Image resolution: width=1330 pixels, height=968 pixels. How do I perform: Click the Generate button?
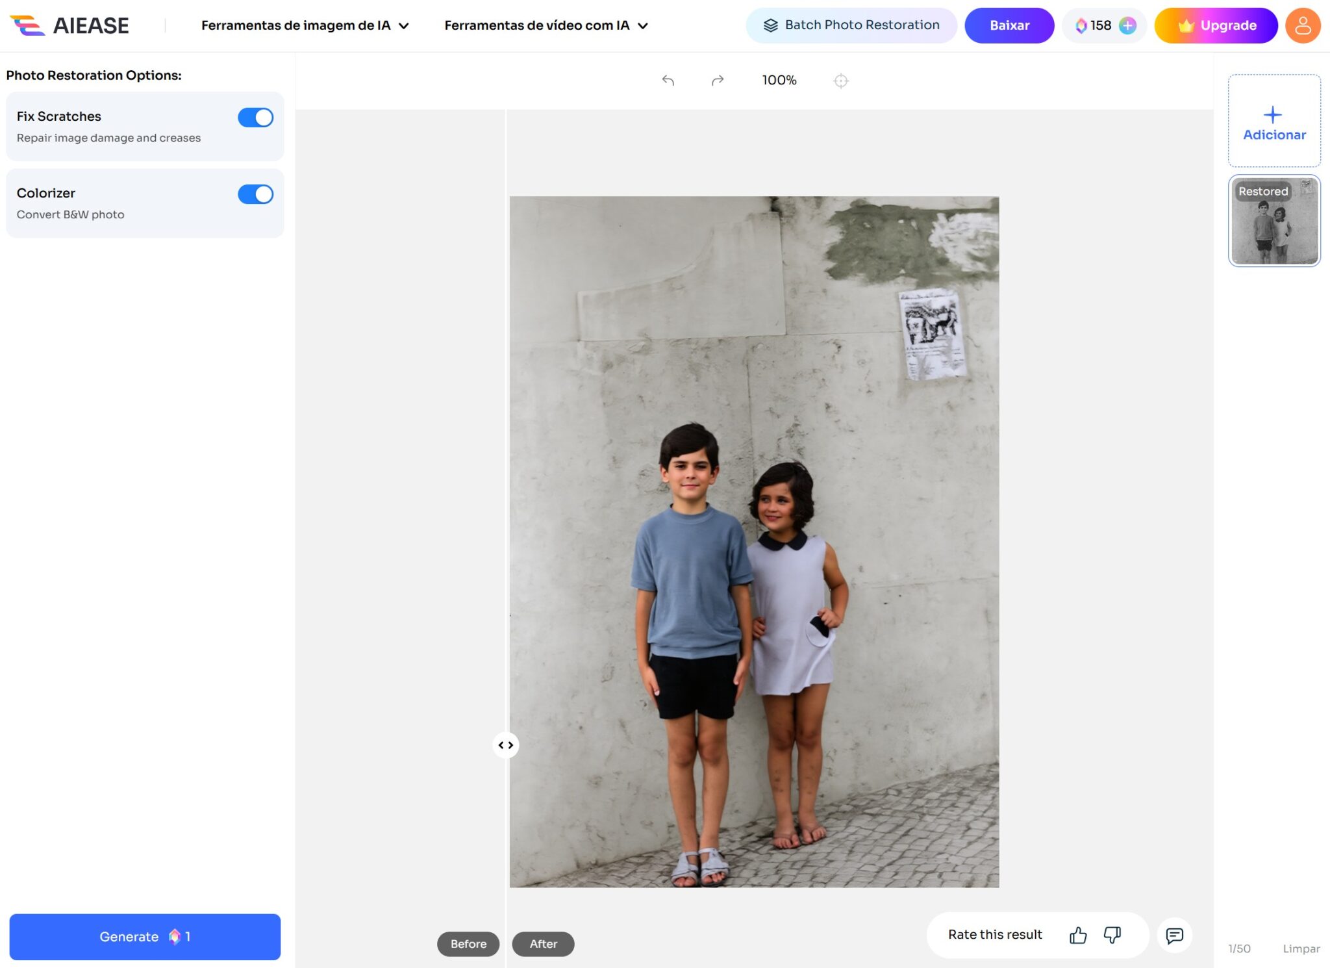coord(145,937)
